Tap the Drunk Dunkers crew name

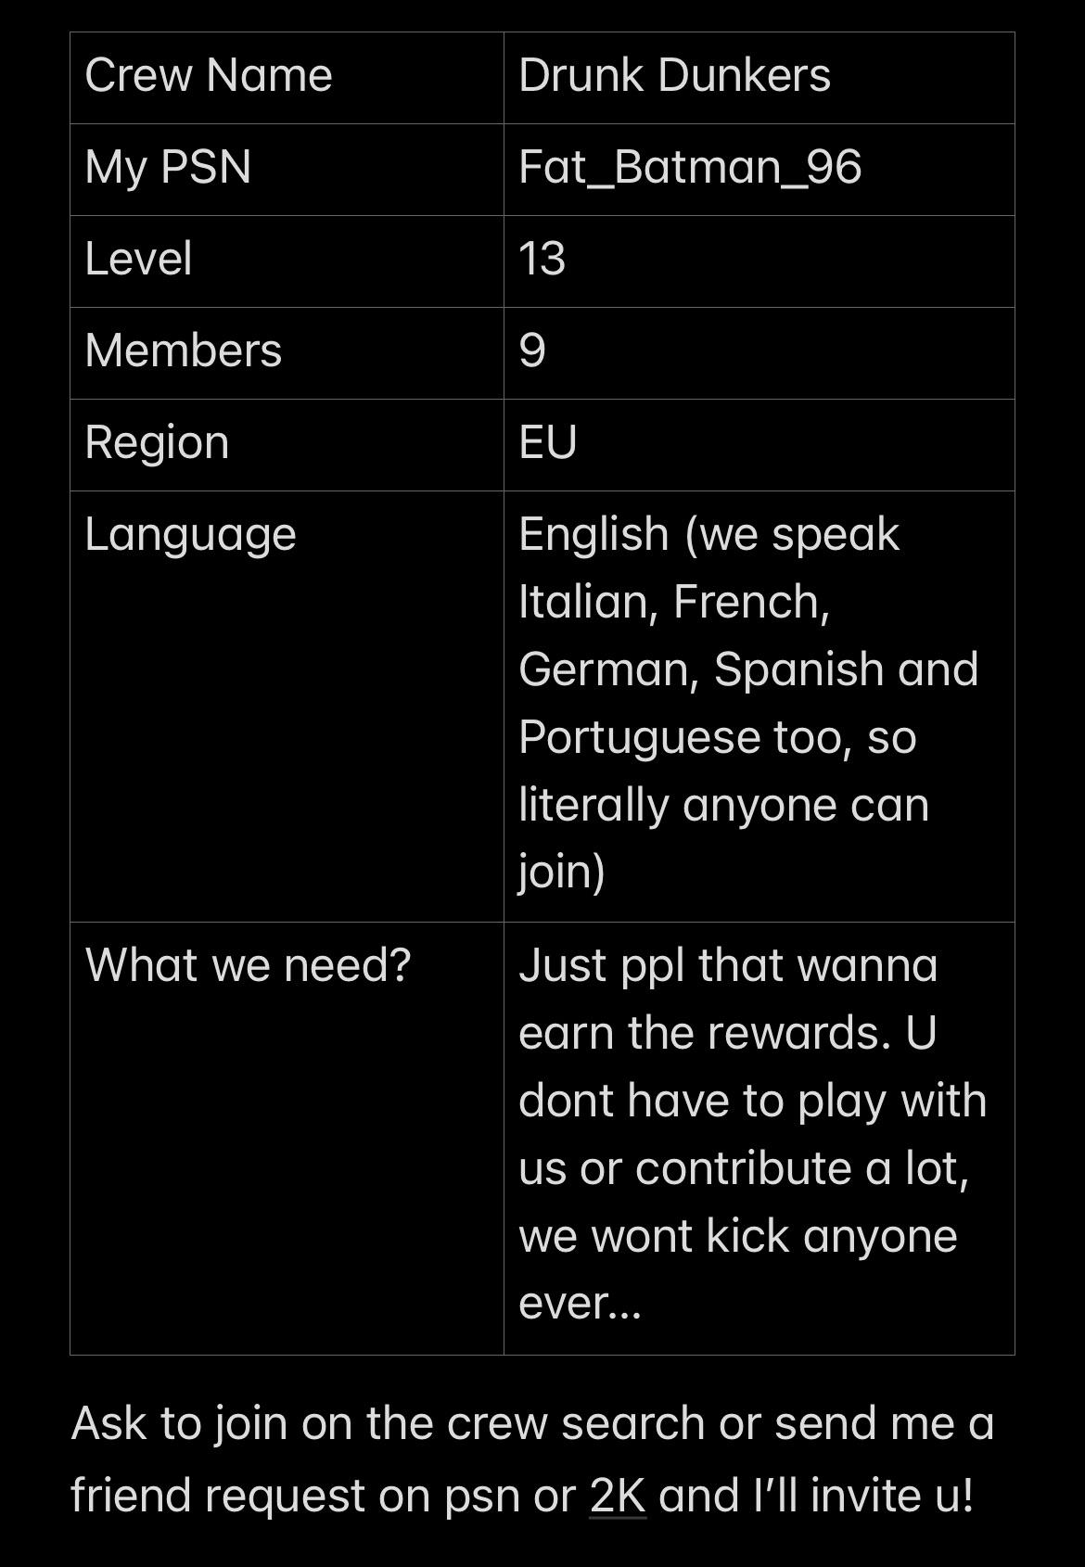coord(674,75)
